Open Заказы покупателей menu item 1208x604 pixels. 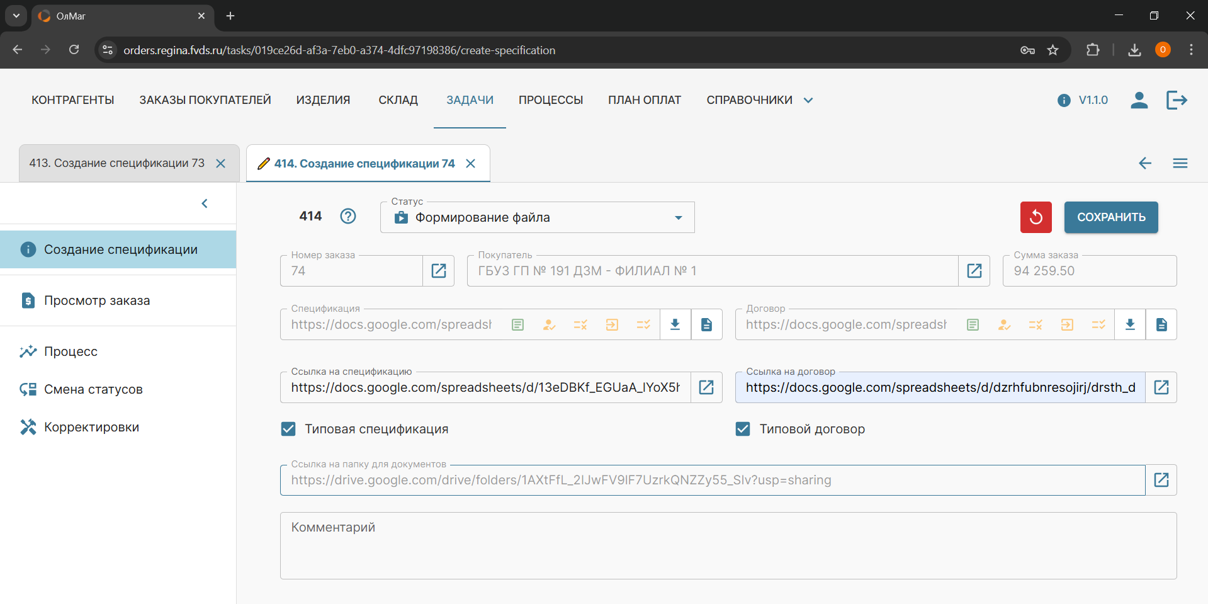point(205,100)
